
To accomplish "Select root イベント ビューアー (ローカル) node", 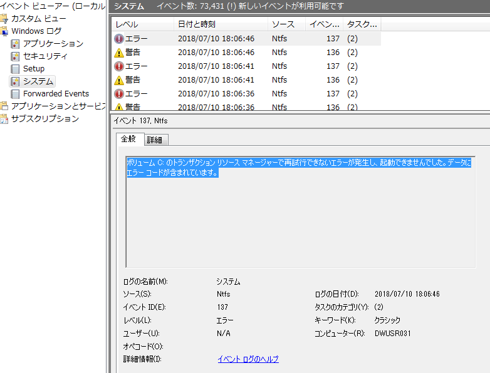I will pos(52,6).
